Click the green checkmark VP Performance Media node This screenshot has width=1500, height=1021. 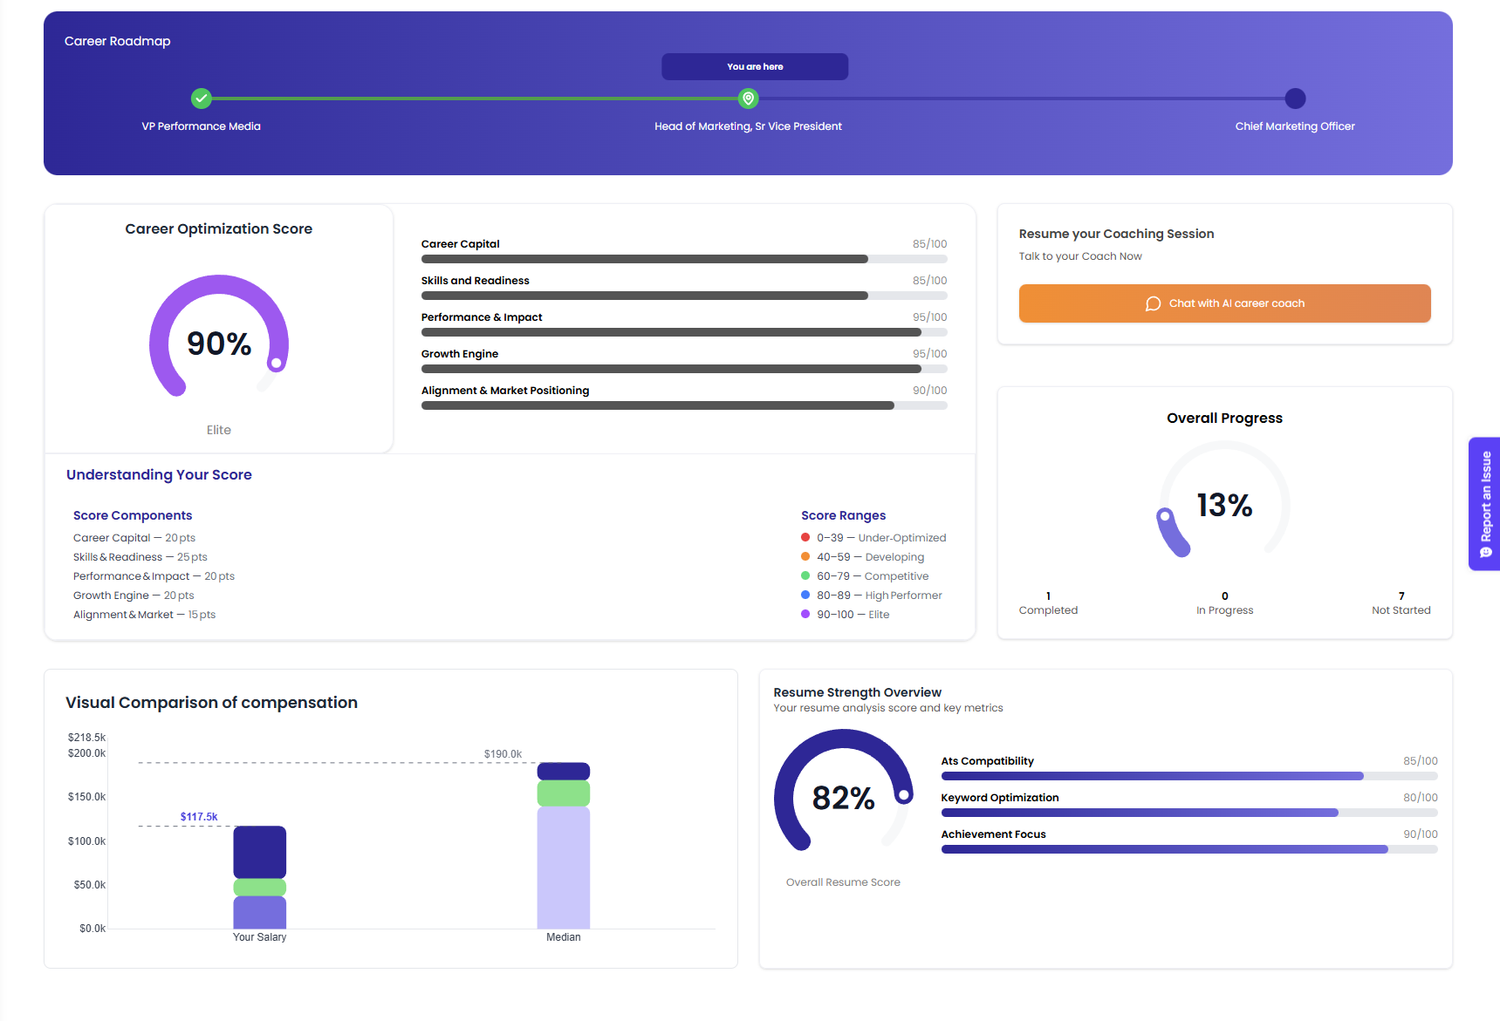tap(202, 99)
